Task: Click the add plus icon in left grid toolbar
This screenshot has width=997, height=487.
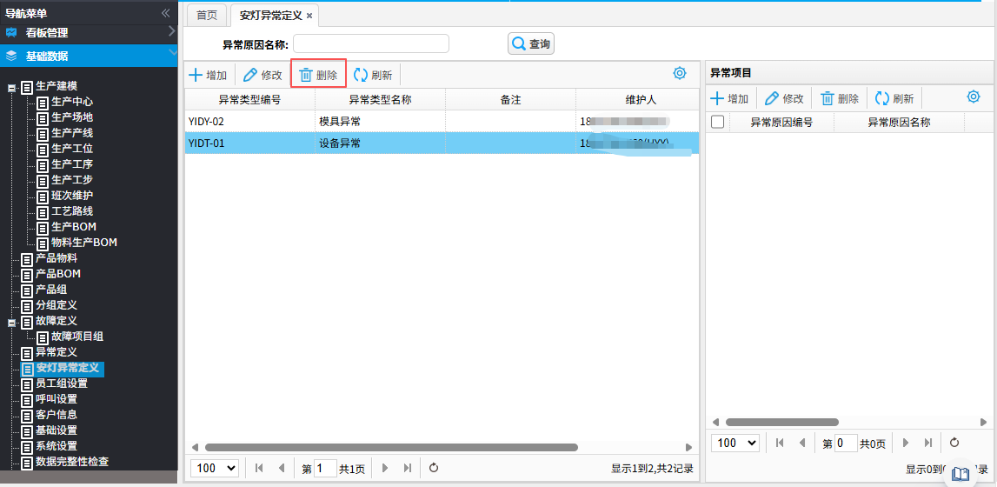Action: pos(196,76)
